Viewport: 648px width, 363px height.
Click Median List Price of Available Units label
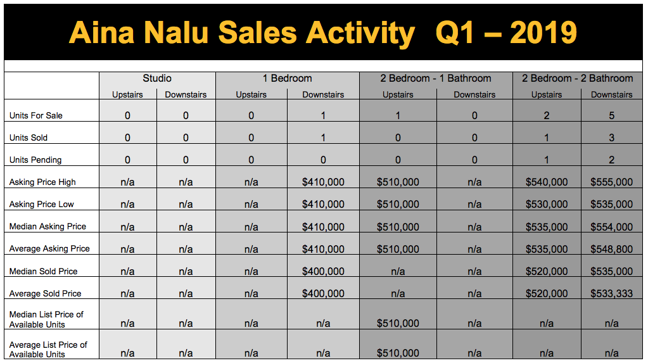[x=46, y=319]
